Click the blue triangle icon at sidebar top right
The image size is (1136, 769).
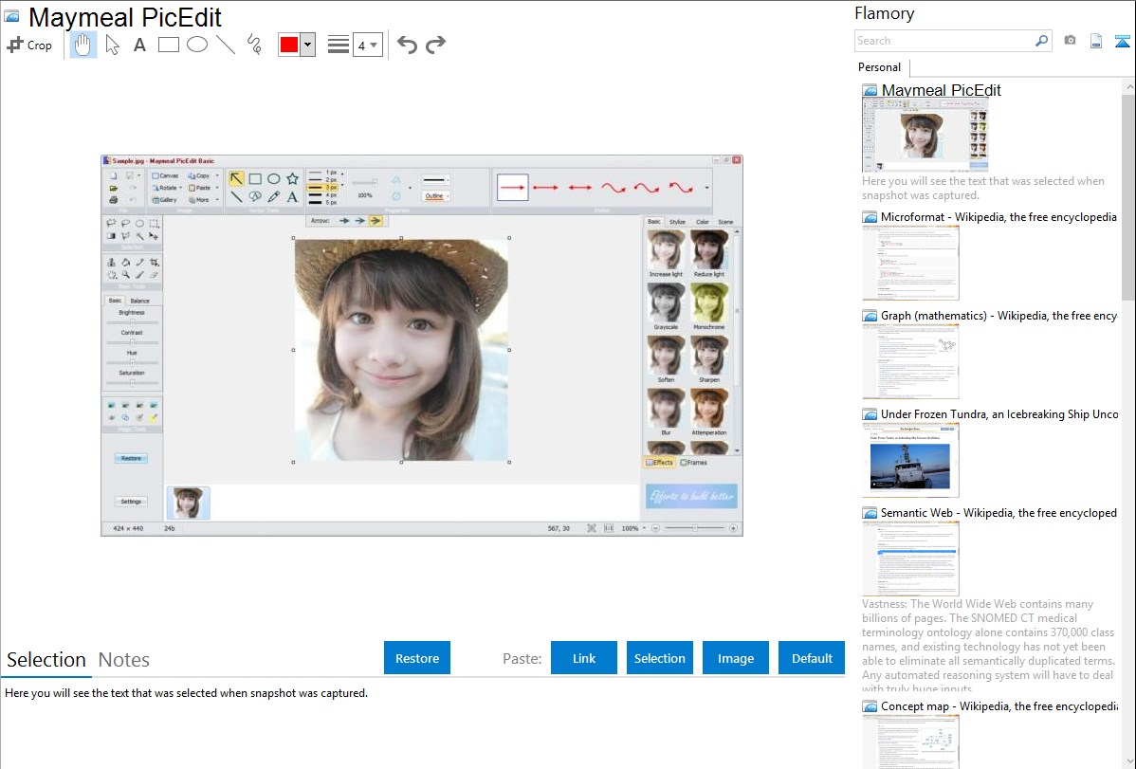tap(1122, 41)
